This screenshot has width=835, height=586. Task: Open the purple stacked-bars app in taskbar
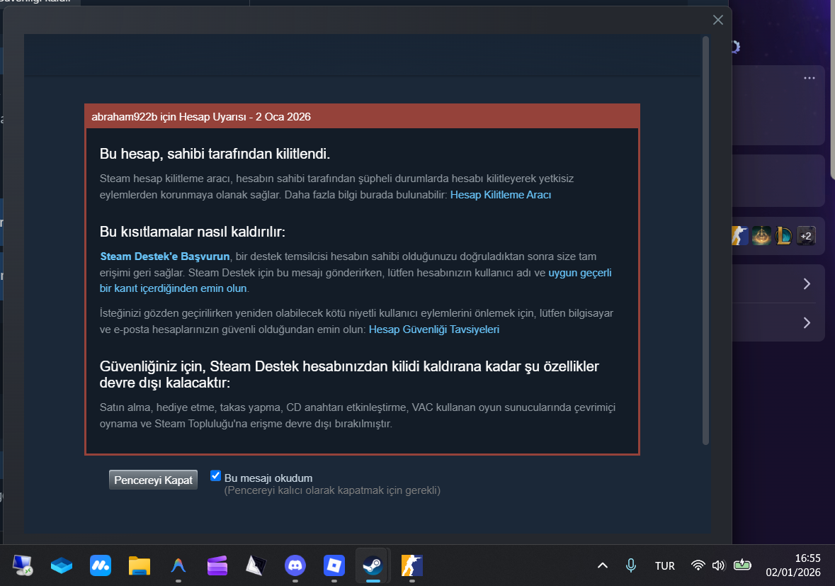[217, 565]
